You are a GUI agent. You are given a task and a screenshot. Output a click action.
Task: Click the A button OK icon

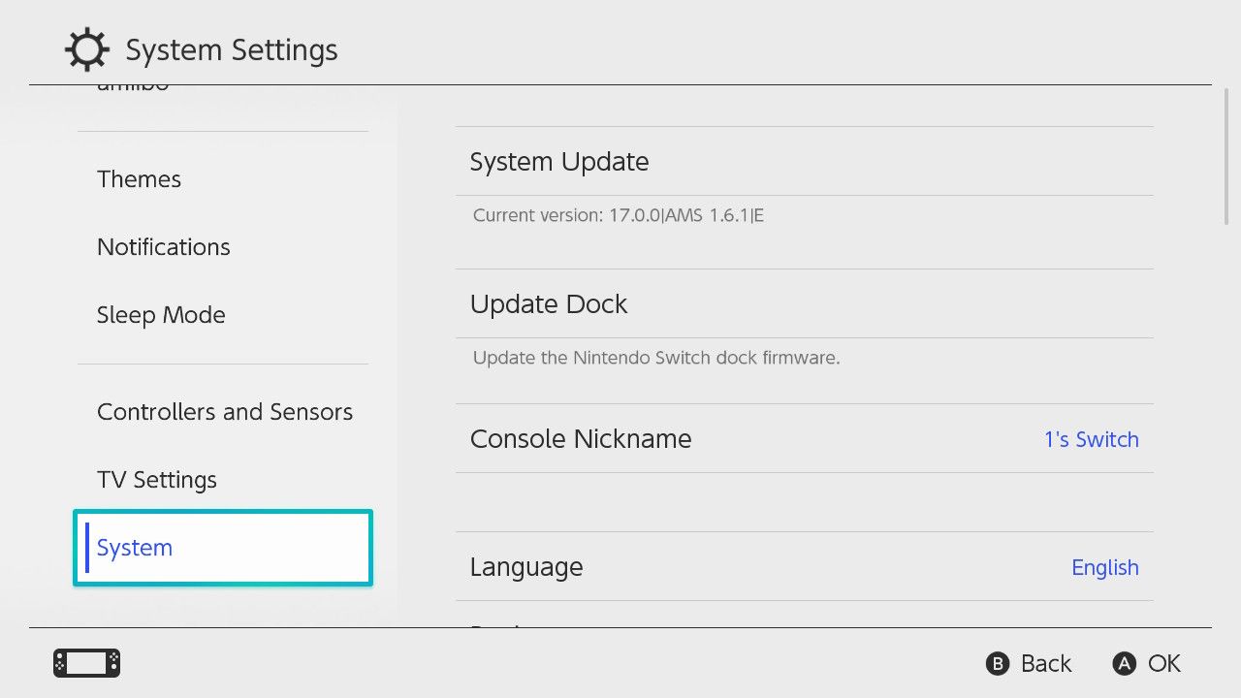[1124, 663]
